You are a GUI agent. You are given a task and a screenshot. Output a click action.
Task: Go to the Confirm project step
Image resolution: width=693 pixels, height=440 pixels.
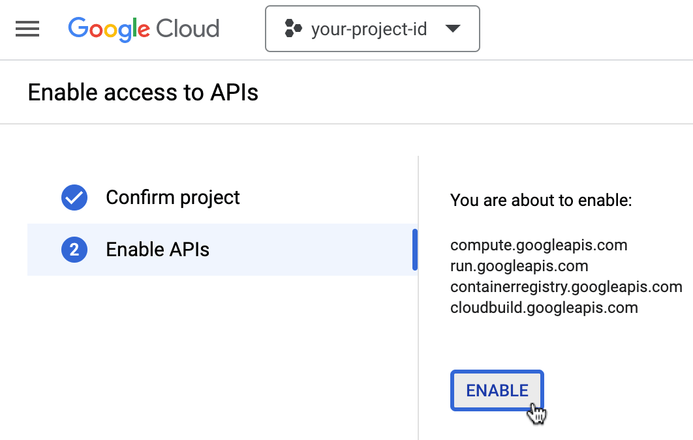(x=173, y=198)
